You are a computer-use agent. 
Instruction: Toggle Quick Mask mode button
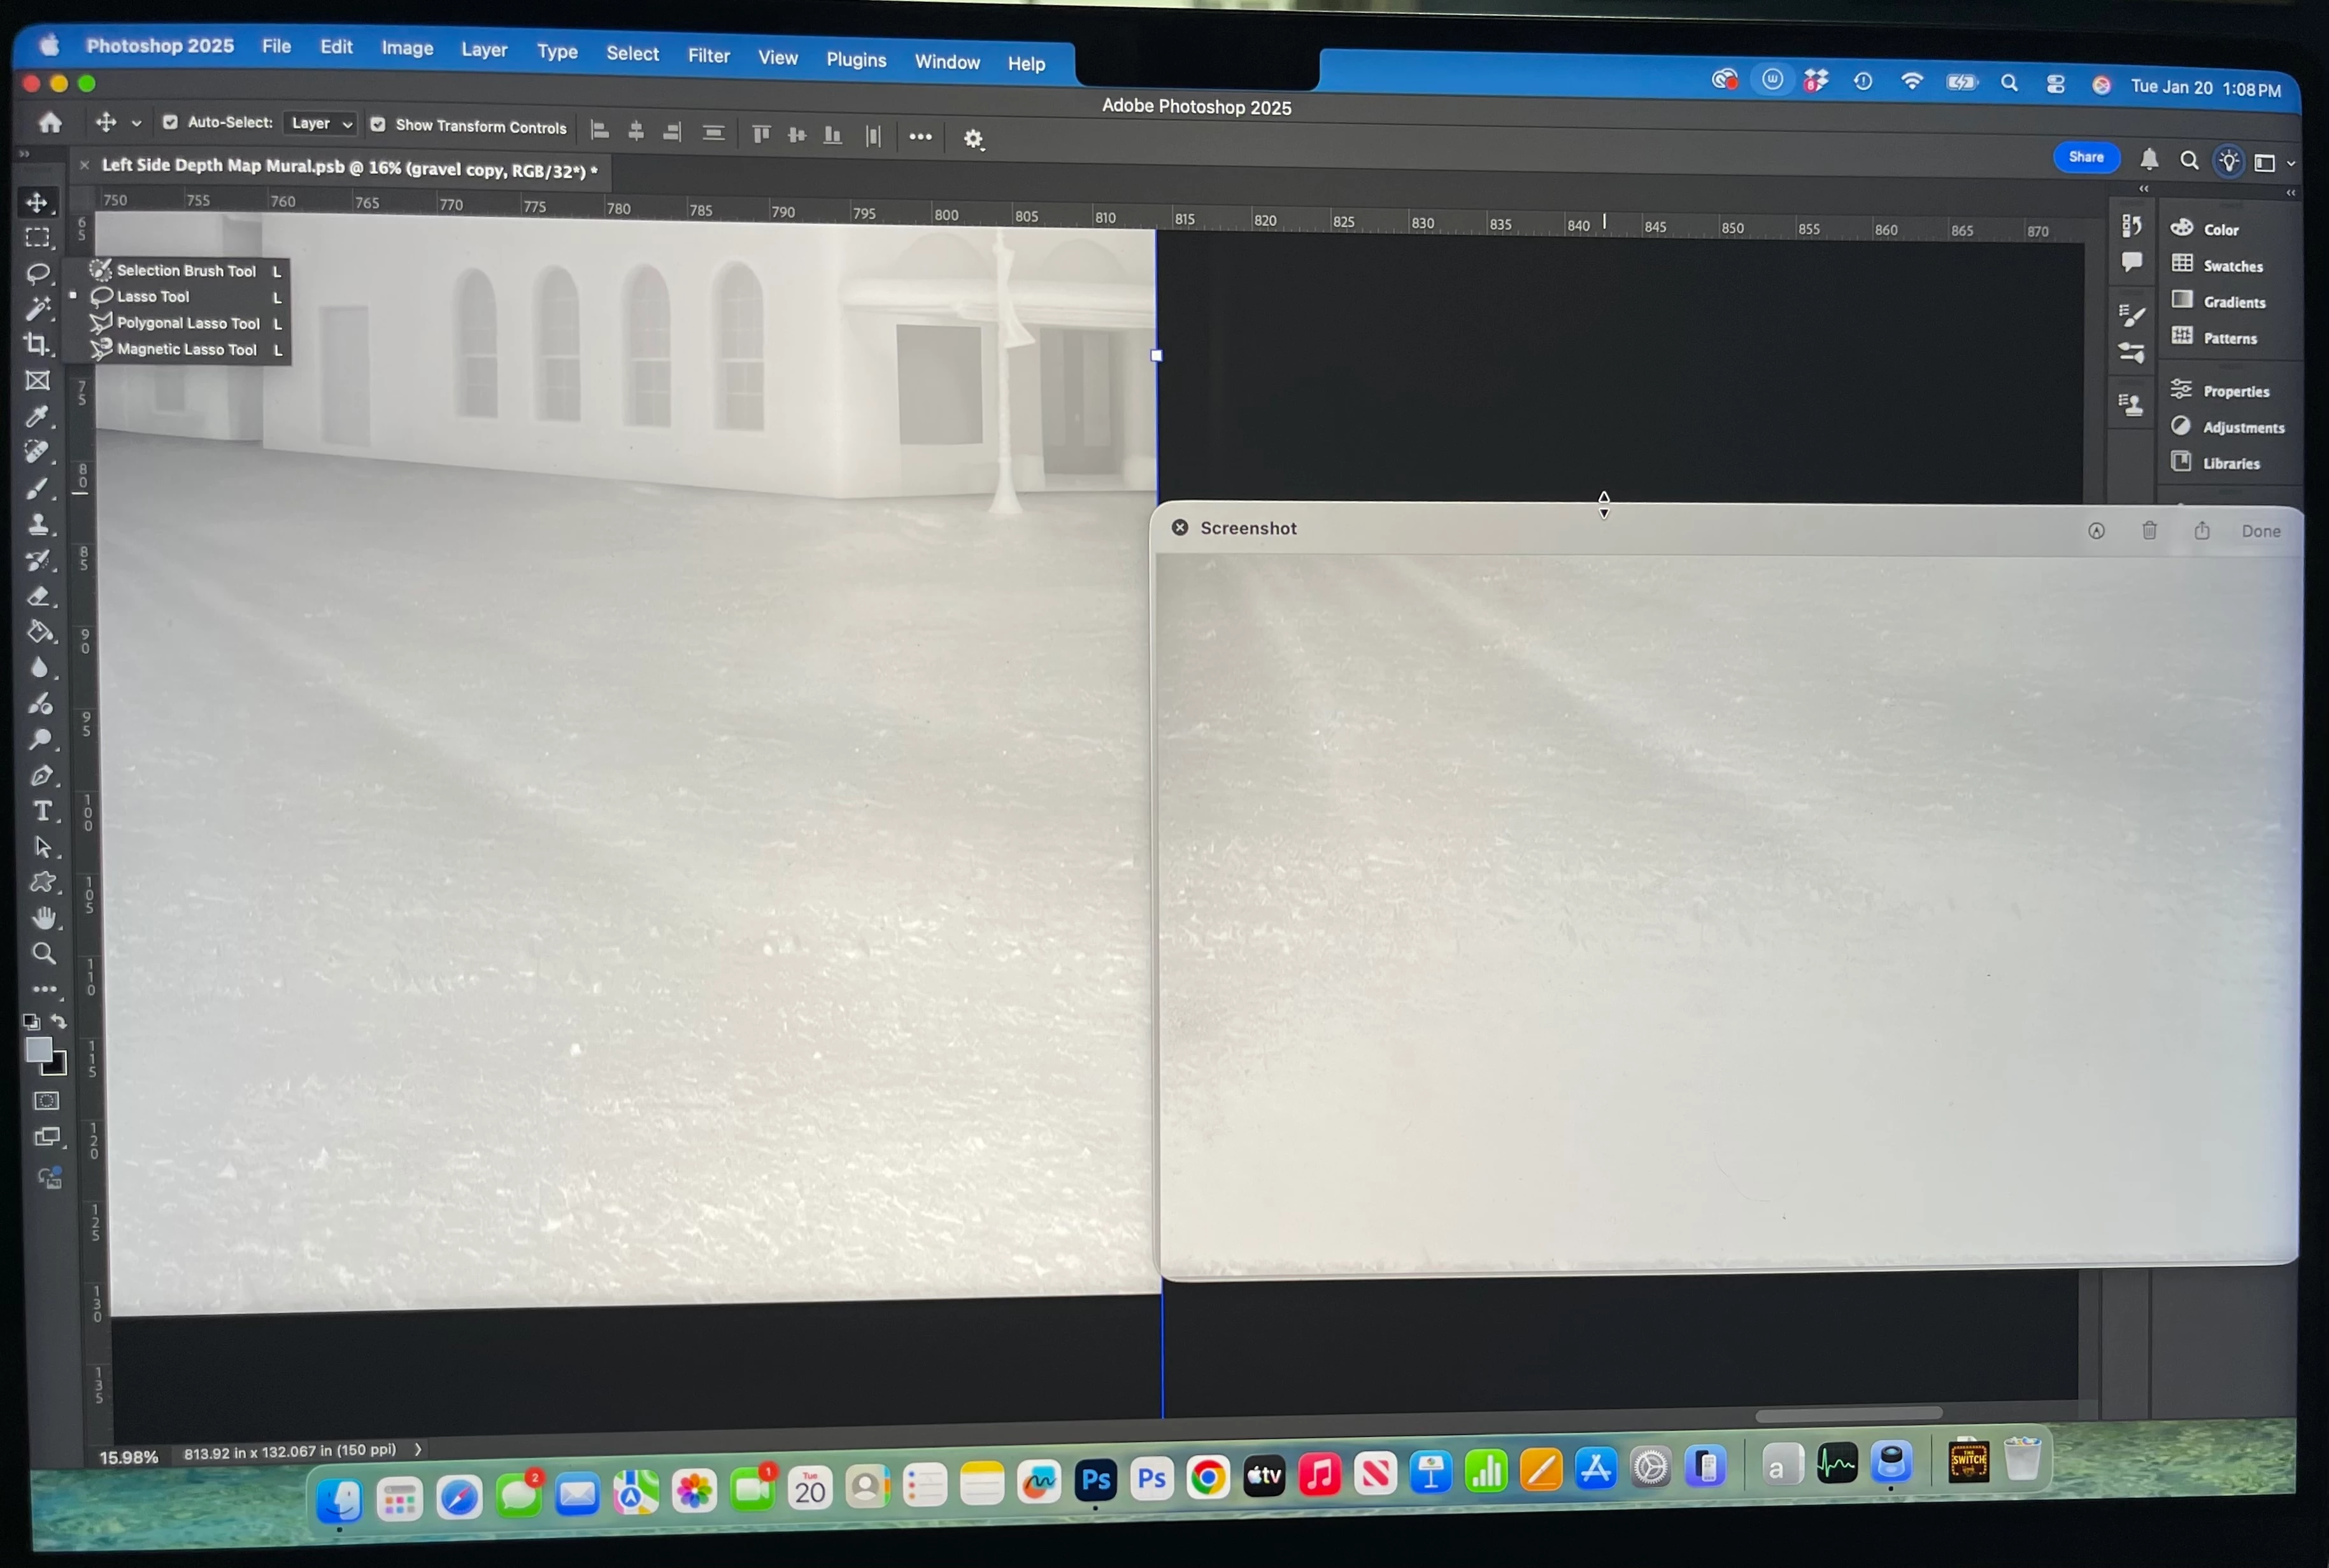tap(47, 1101)
